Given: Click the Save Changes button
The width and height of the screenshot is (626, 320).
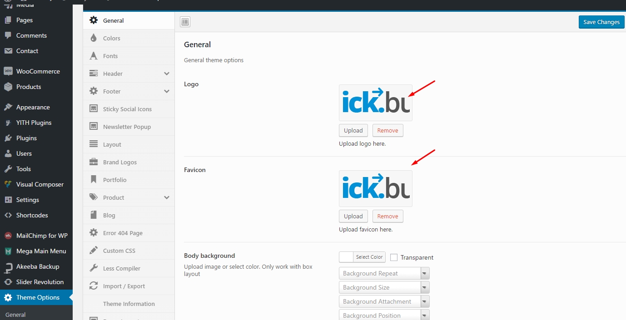Looking at the screenshot, I should tap(601, 22).
